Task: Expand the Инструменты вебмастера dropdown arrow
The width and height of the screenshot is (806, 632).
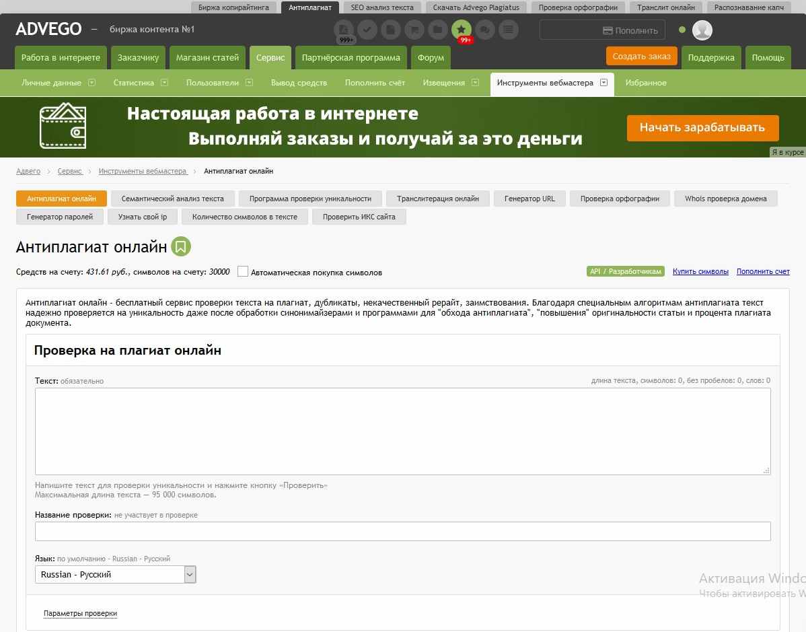Action: [603, 83]
